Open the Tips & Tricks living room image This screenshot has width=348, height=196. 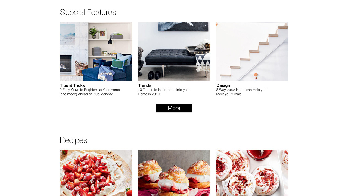(96, 51)
